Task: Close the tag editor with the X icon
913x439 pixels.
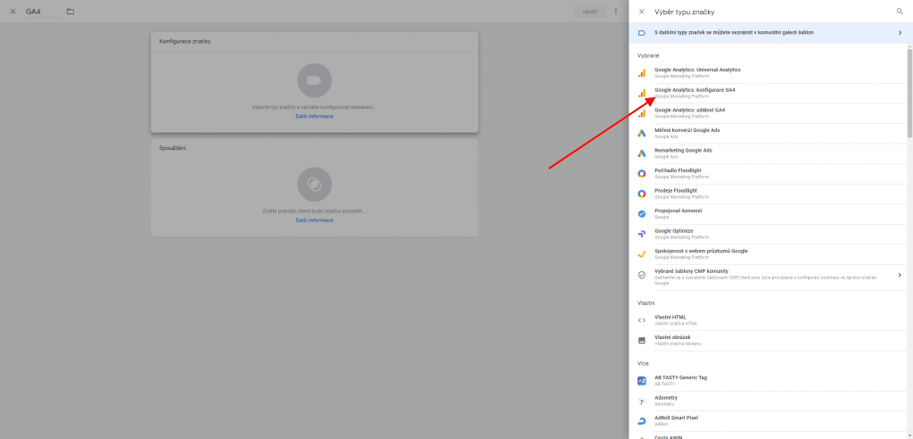Action: click(12, 12)
